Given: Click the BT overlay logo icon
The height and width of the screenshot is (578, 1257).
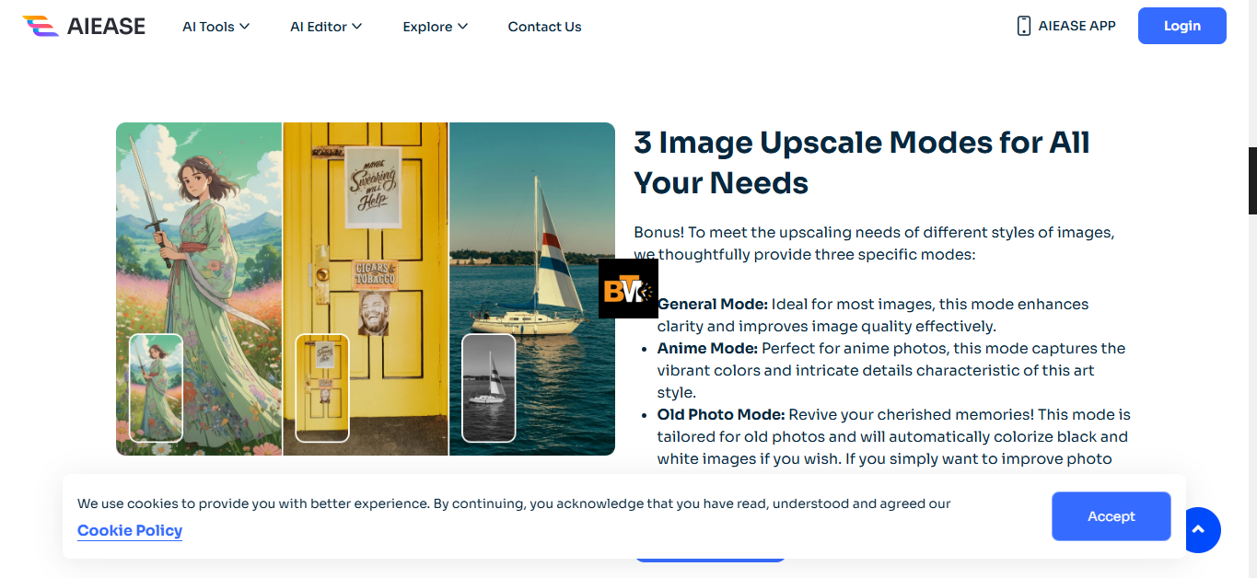Looking at the screenshot, I should (628, 289).
